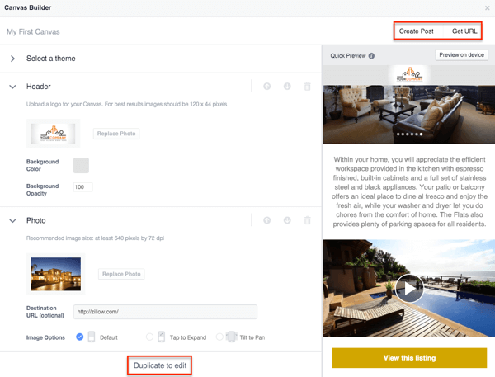This screenshot has width=495, height=377.
Task: Click the Quick Preview label
Action: (x=348, y=56)
